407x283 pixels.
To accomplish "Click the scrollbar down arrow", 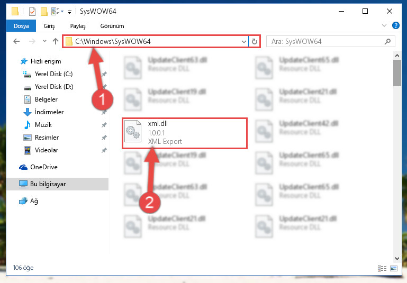I will coord(397,258).
